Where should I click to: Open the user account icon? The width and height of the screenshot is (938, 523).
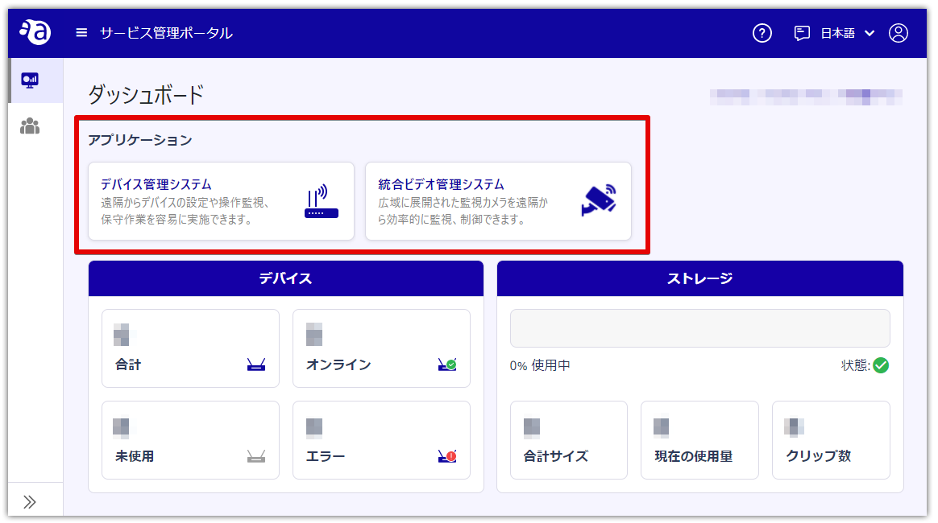point(898,33)
